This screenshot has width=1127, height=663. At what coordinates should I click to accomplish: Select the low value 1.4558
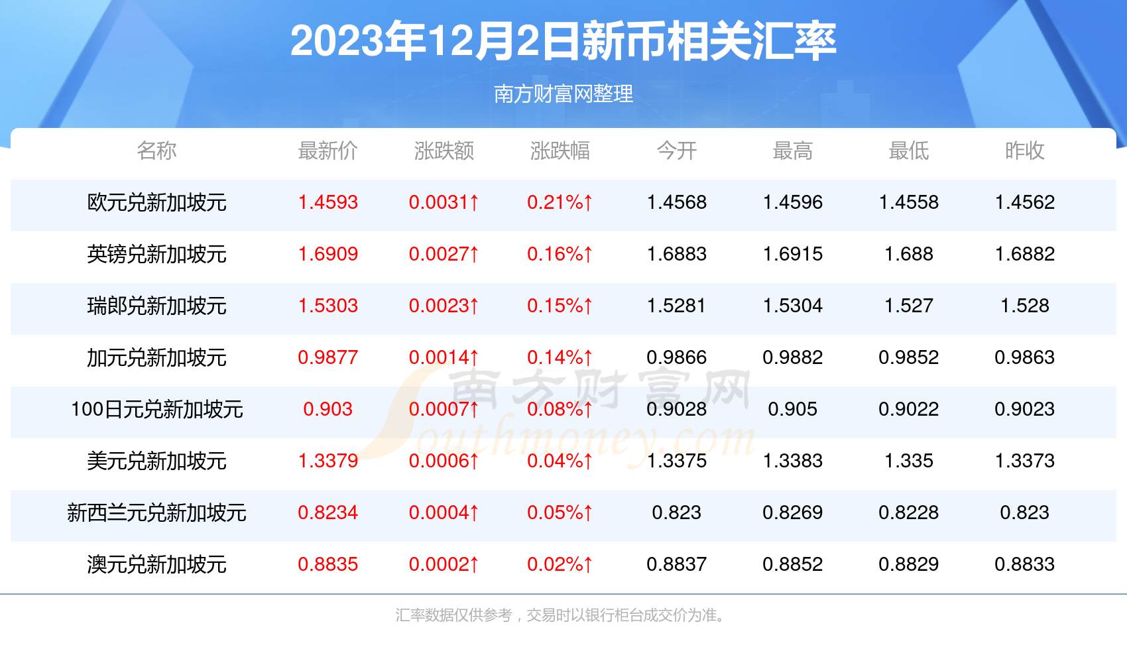[x=909, y=202]
